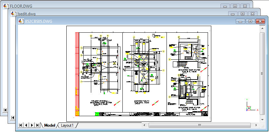
Task: Click the lsedit.dwg window document icon
Action: (x=13, y=14)
